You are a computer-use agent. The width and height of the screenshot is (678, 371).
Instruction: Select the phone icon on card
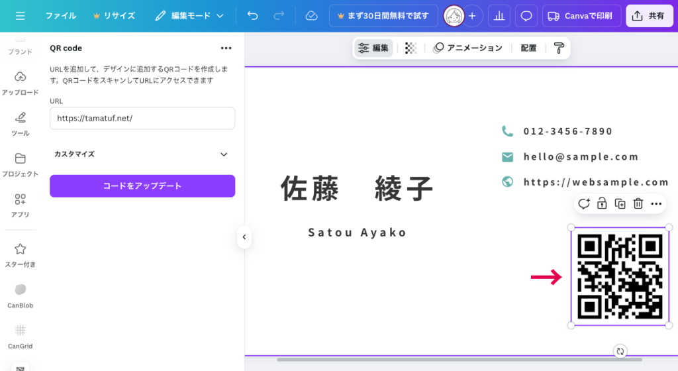[508, 131]
